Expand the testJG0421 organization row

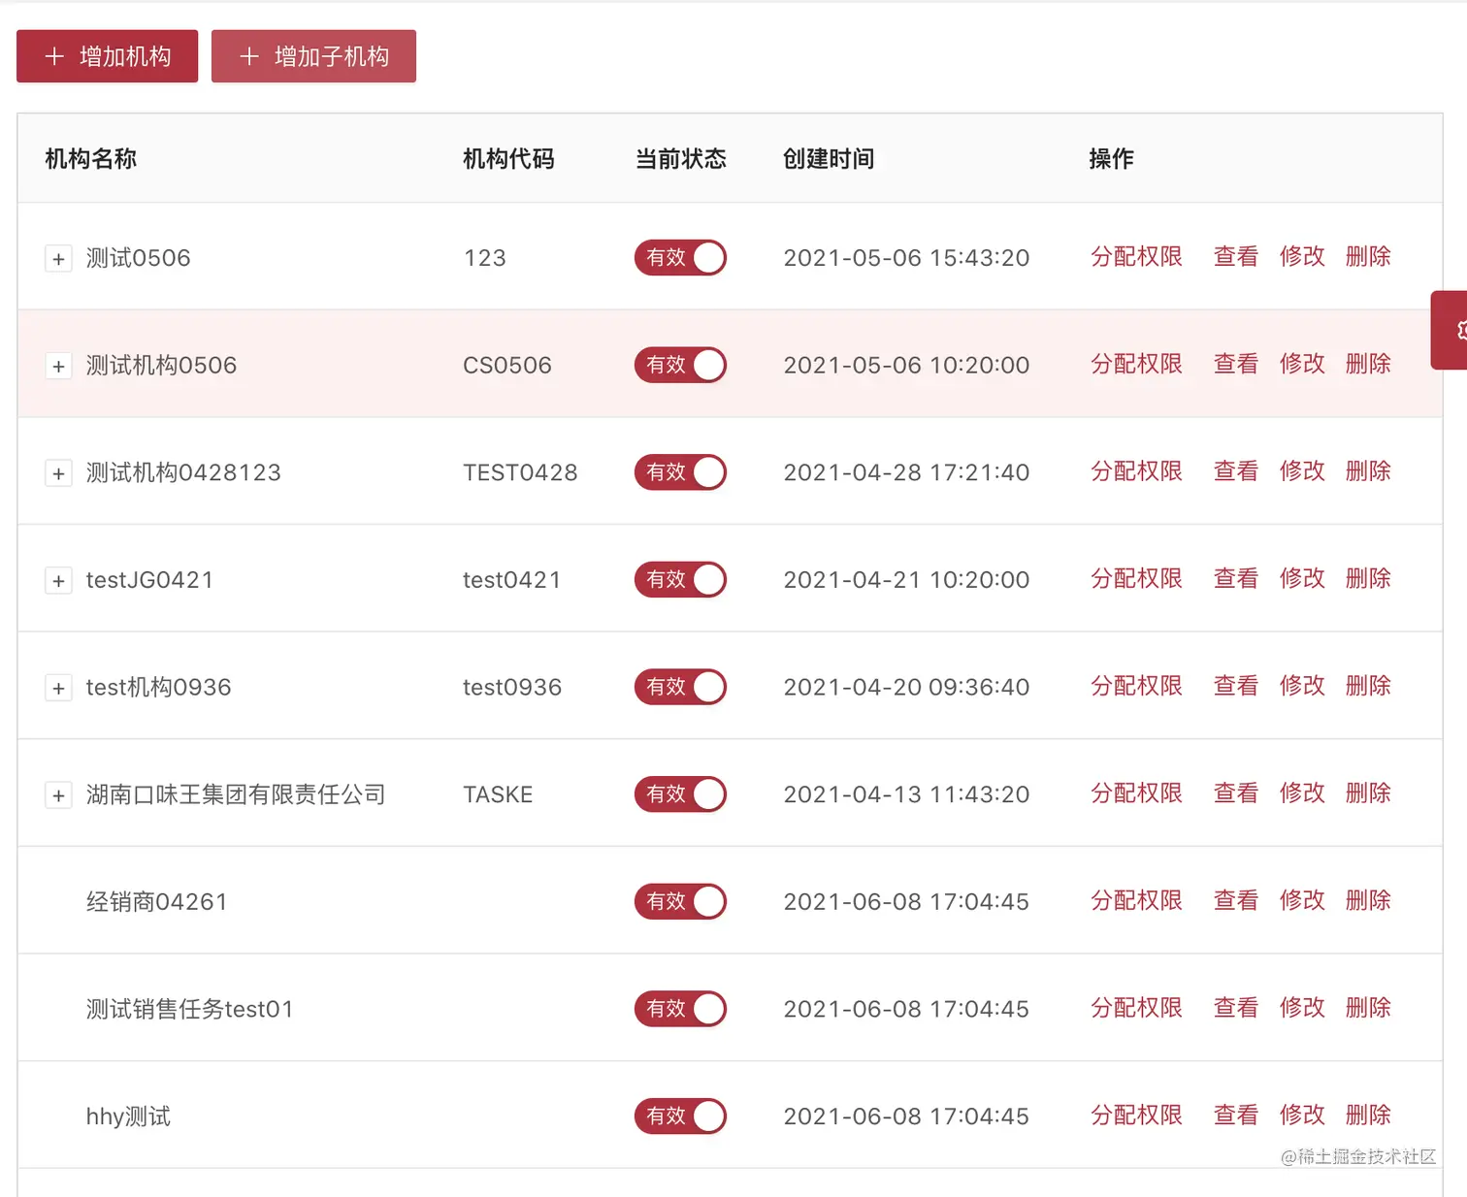[58, 579]
